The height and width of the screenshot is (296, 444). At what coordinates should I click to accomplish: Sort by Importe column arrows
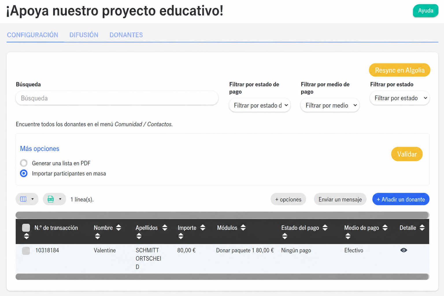[x=203, y=228]
